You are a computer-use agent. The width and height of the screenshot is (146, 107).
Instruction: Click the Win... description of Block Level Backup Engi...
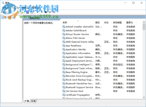(x=98, y=80)
